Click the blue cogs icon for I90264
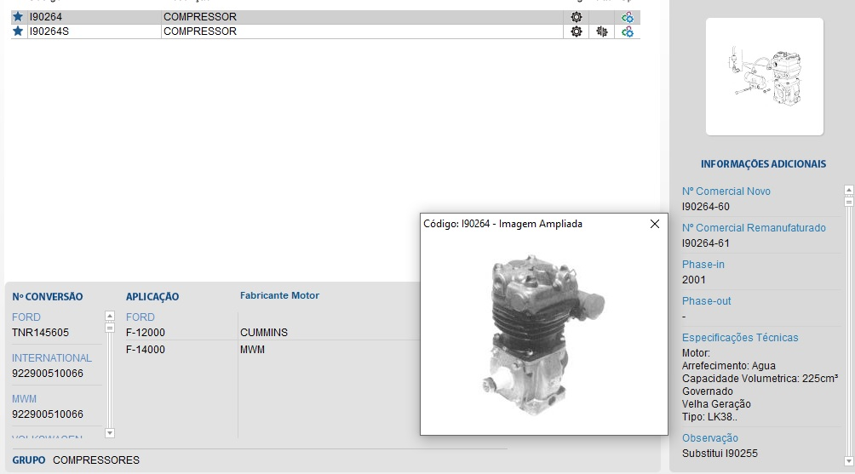Viewport: 855px width, 474px height. click(628, 17)
